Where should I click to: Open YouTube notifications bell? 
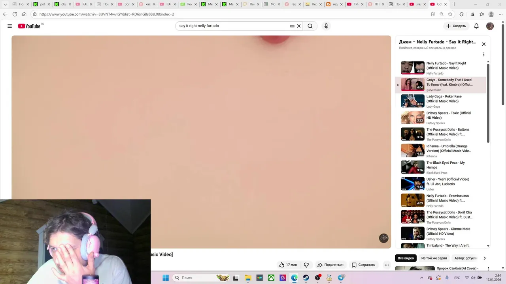pos(476,26)
